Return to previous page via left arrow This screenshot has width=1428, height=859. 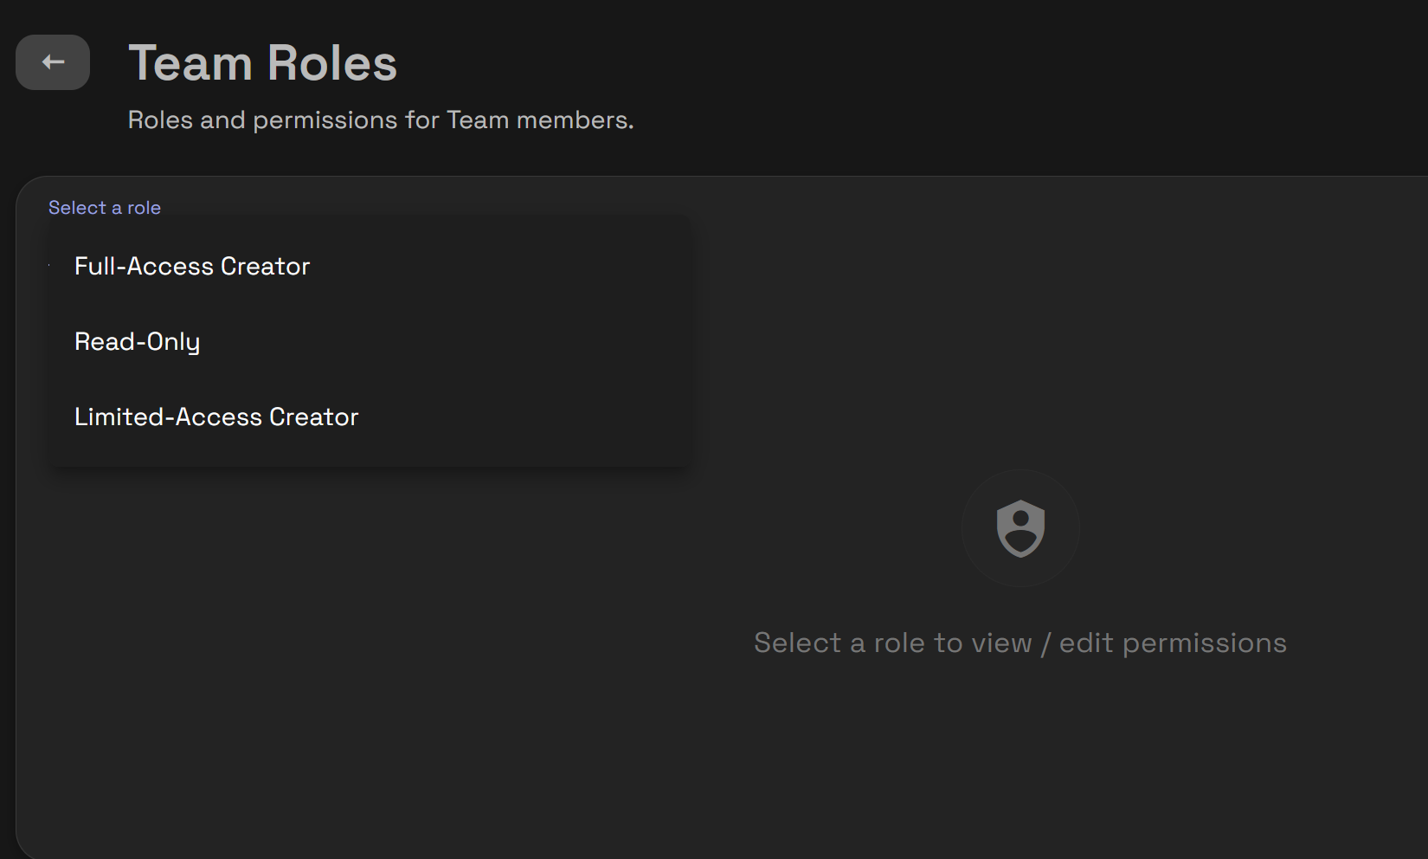point(53,62)
